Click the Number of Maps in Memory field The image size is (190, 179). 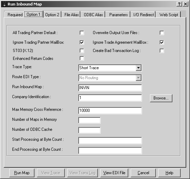pyautogui.click(x=89, y=120)
